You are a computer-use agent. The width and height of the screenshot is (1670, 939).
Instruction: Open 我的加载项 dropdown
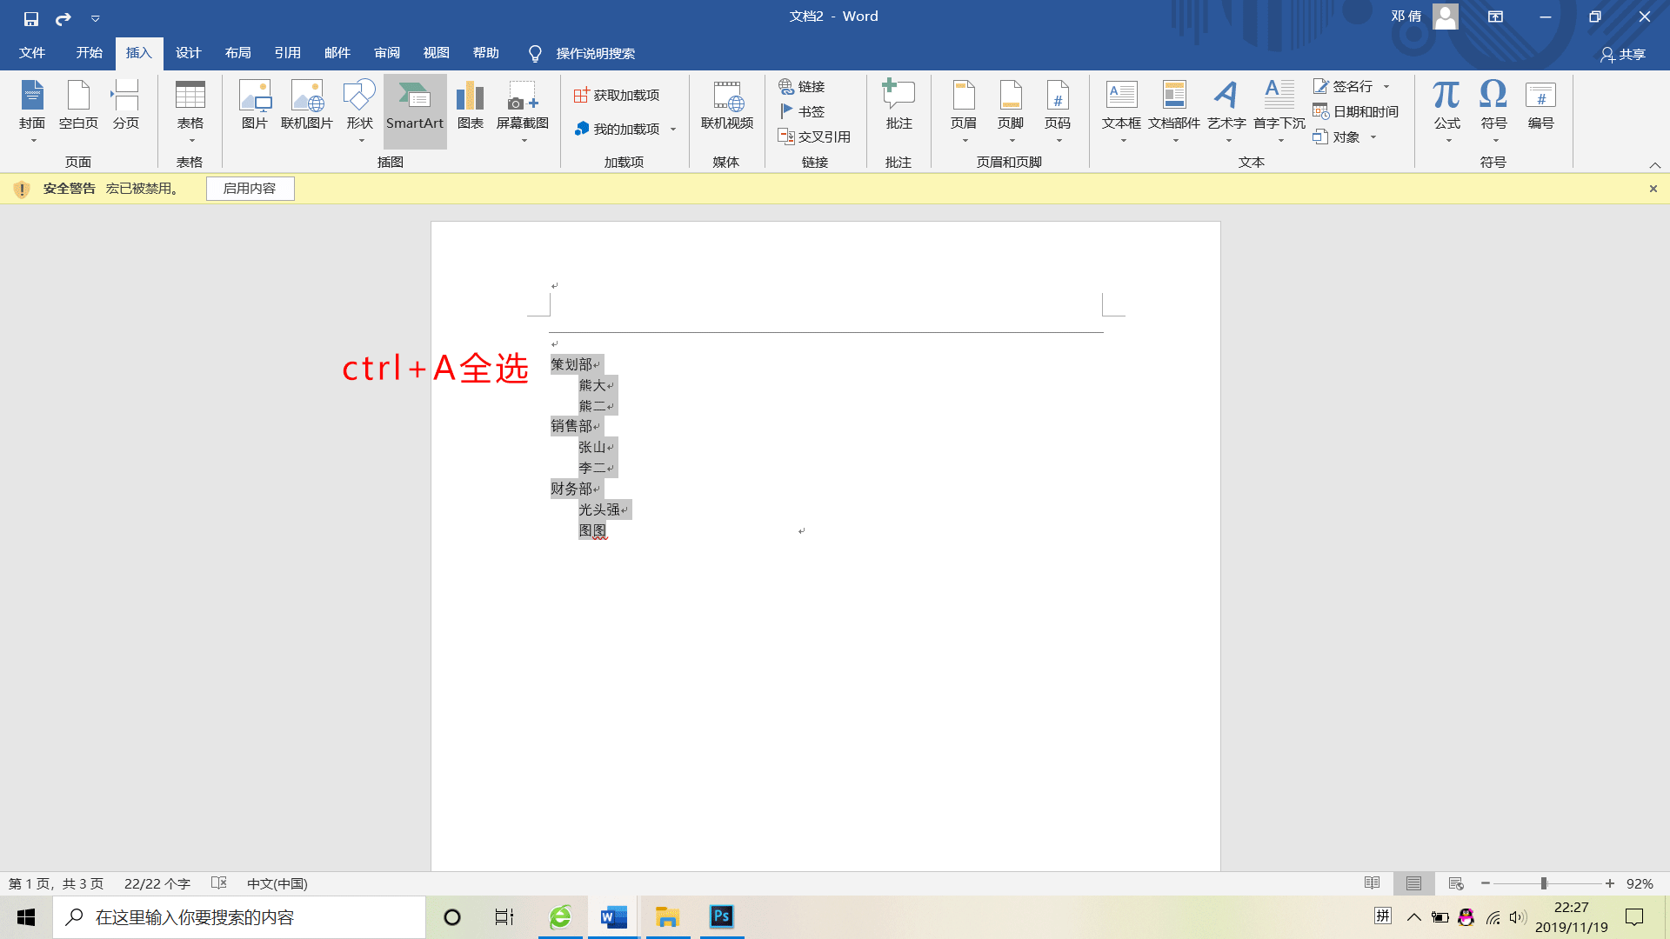tap(674, 129)
